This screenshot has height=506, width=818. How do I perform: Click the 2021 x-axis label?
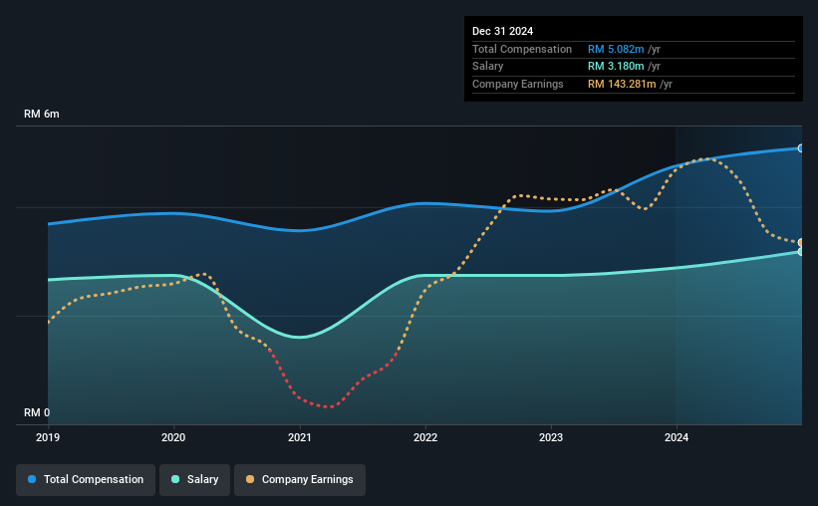coord(300,437)
